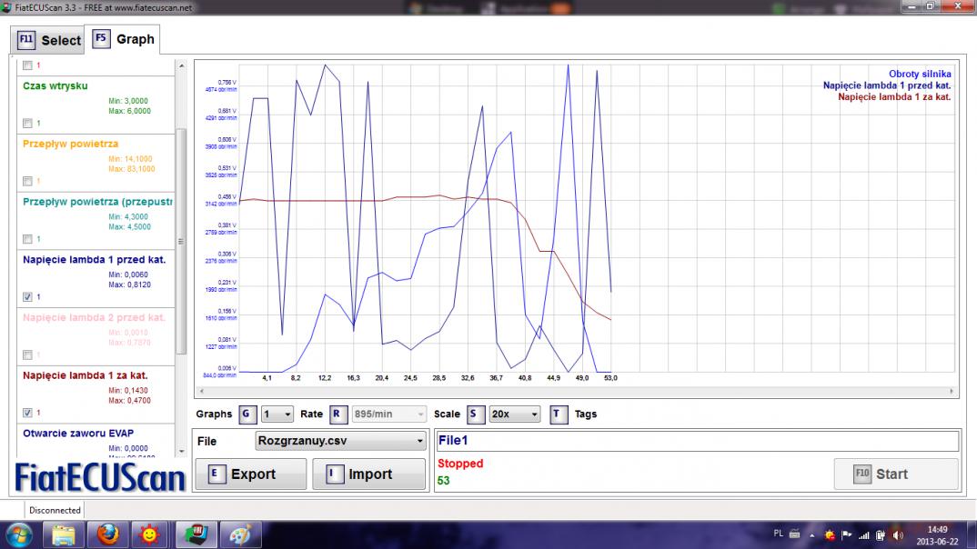Click parameter list scroll up arrow
This screenshot has height=549, width=977.
pos(181,65)
